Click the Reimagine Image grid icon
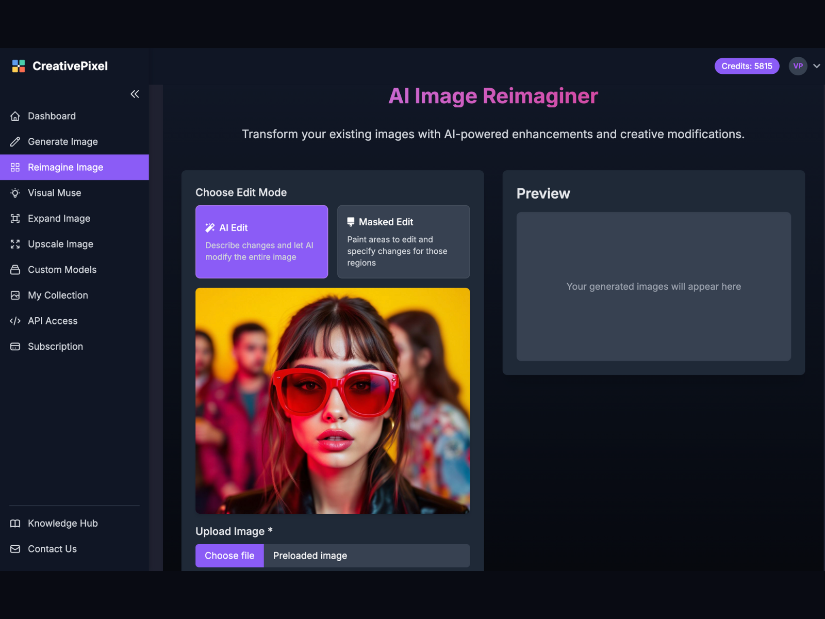825x619 pixels. click(15, 167)
